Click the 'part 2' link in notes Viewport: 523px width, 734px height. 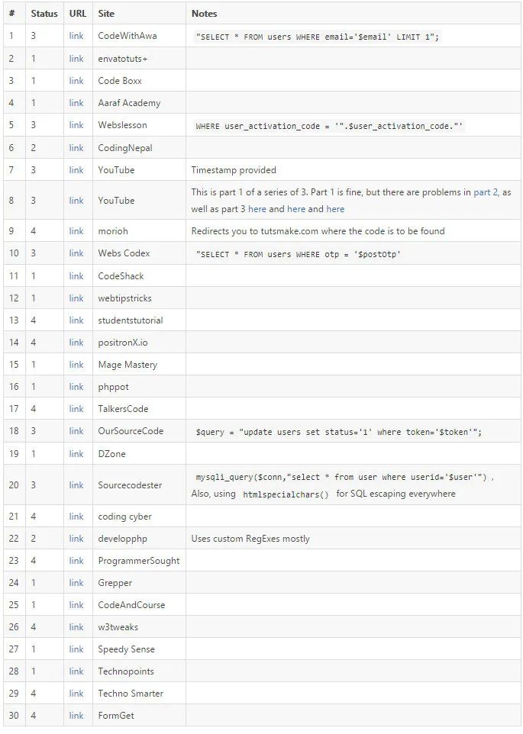click(486, 192)
